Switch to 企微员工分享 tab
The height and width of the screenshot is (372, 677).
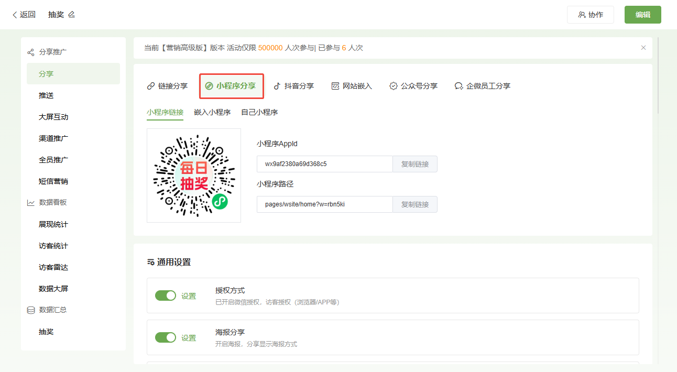pos(483,86)
